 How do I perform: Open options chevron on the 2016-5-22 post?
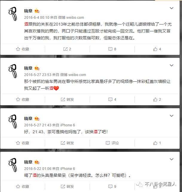(172, 159)
